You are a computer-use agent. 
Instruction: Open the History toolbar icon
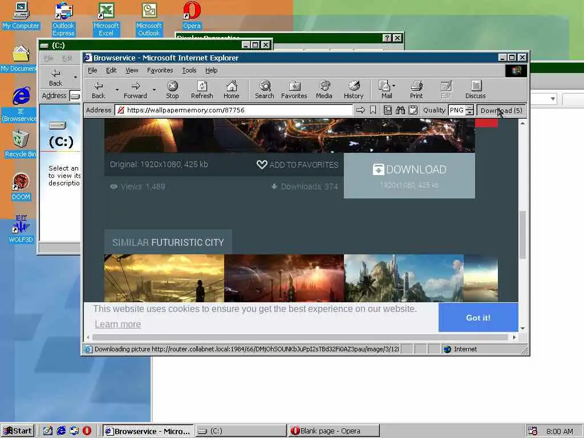354,90
